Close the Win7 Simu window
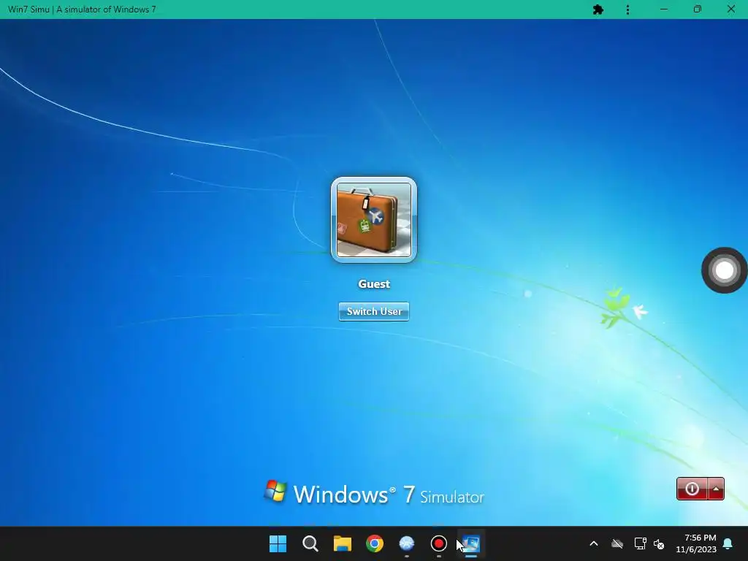 pos(730,9)
